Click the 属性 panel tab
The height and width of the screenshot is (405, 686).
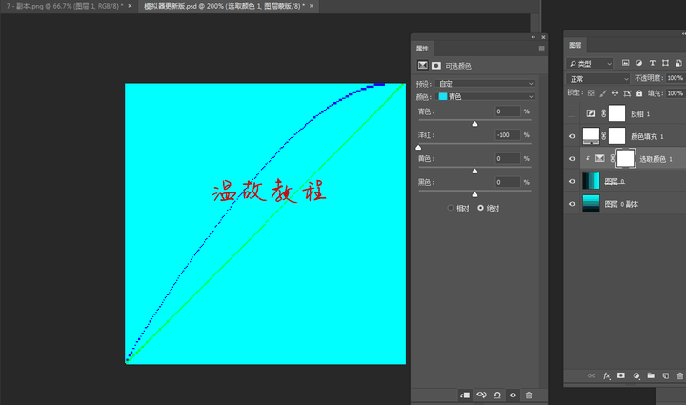(422, 48)
